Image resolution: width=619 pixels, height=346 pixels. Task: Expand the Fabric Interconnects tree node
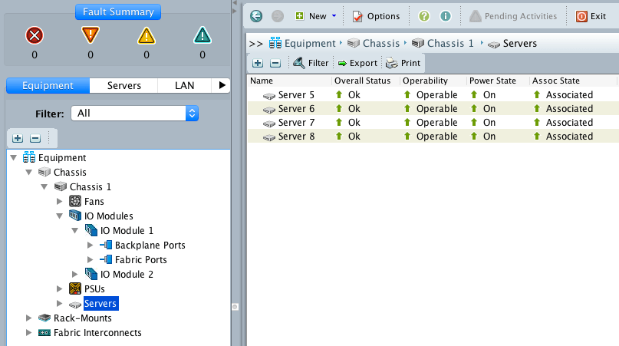[29, 332]
